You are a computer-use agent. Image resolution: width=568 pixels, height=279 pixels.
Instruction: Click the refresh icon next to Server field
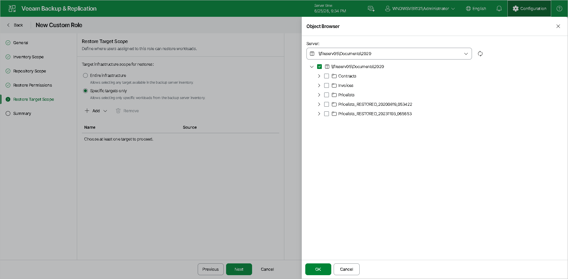480,54
